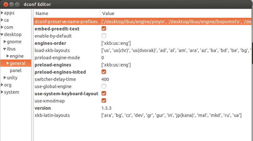Screen dimensions: 253x141
Task: Uncheck the preload-engines-inited checkbox
Action: click(104, 72)
